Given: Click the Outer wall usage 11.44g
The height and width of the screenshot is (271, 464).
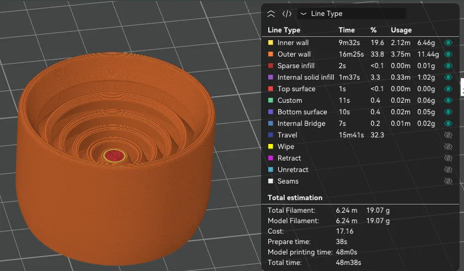Looking at the screenshot, I should [428, 54].
